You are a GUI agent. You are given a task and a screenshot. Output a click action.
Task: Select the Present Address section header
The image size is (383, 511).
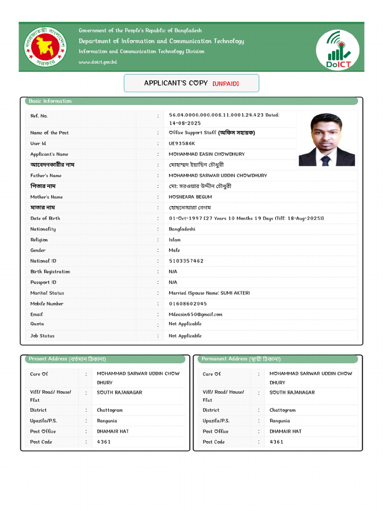point(105,359)
